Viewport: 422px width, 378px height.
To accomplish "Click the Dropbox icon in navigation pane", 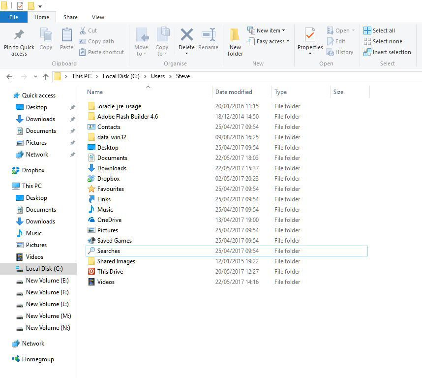I will pos(16,170).
